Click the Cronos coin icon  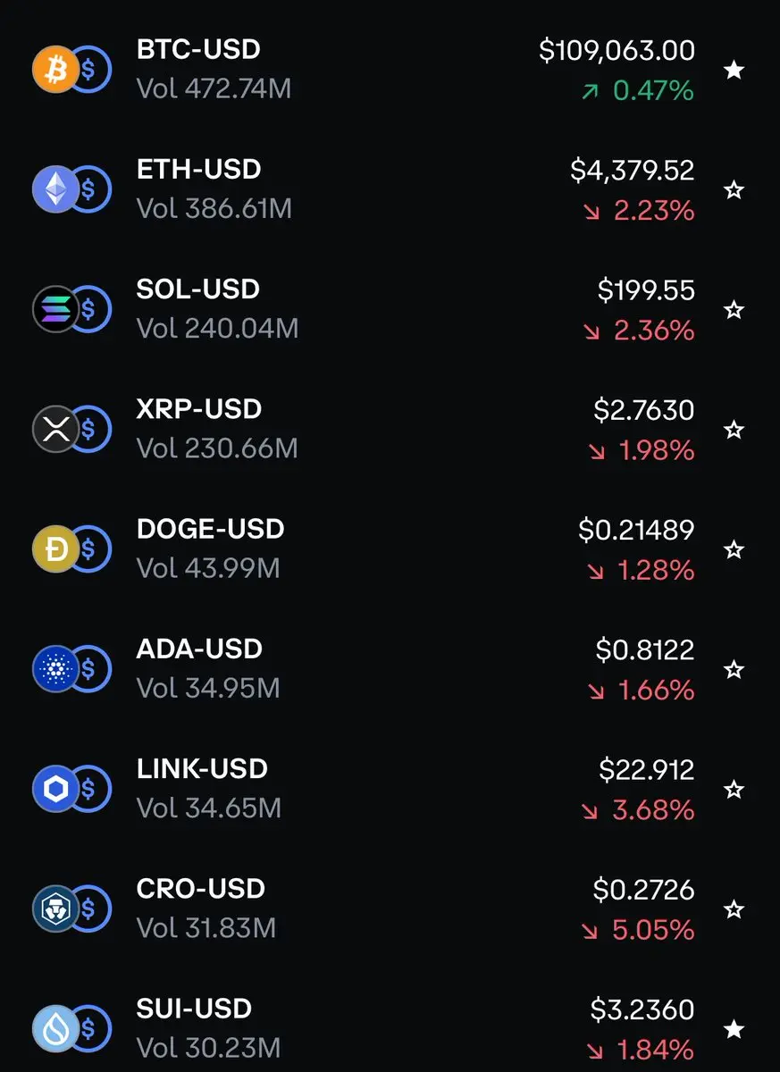pos(55,909)
